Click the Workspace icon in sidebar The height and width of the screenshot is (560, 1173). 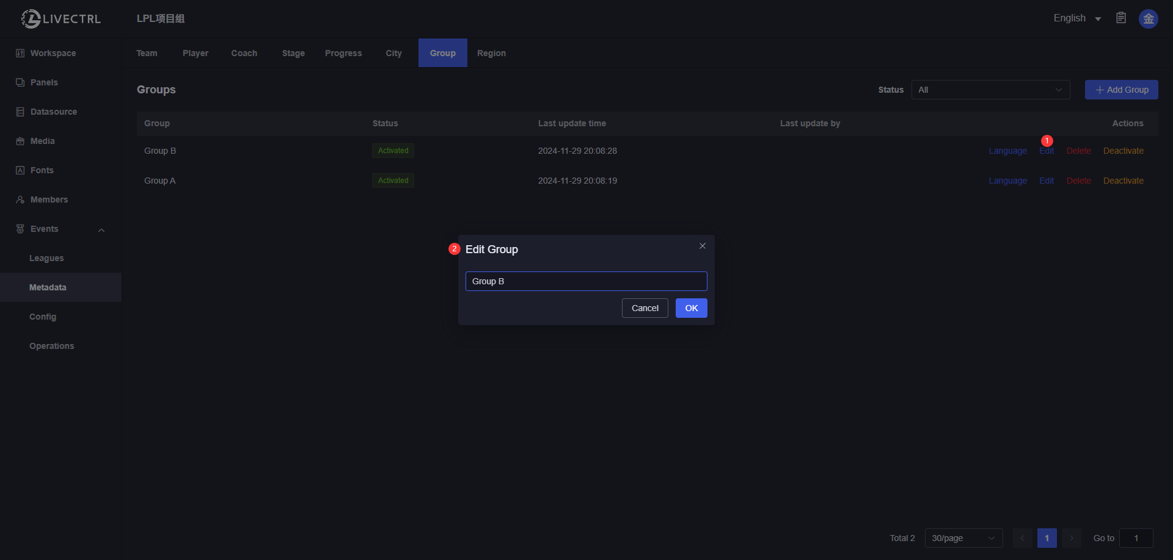tap(20, 53)
